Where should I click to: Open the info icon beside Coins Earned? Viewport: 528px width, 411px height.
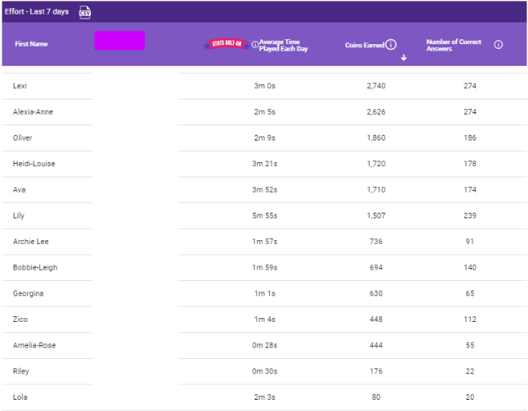pyautogui.click(x=391, y=45)
